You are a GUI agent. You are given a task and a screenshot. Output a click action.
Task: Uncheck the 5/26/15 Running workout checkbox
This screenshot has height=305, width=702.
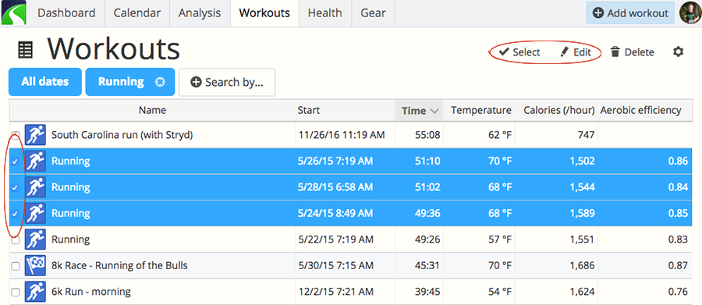[x=16, y=161]
